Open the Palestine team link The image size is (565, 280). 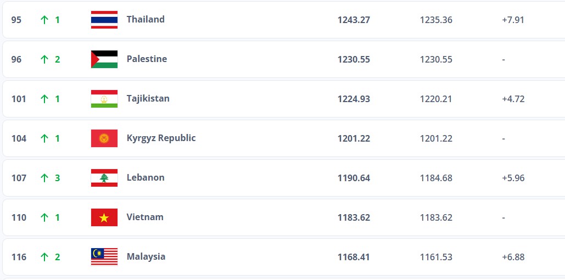click(147, 59)
